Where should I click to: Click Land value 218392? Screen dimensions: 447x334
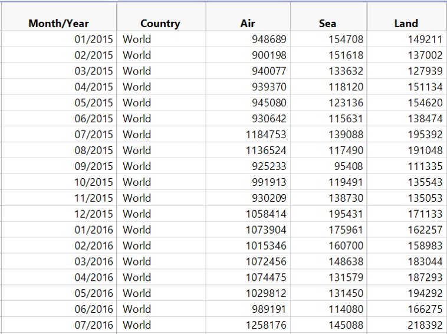[425, 325]
